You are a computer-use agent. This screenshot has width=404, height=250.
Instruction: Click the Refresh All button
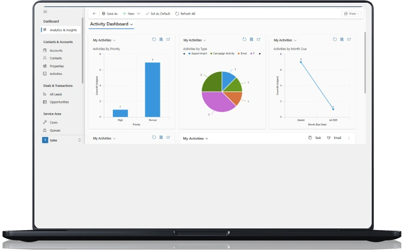coord(186,13)
